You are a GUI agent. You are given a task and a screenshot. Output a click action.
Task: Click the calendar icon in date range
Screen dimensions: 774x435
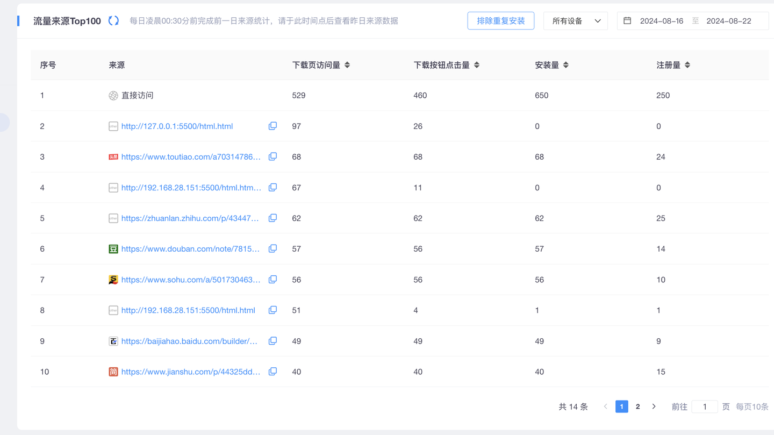627,21
